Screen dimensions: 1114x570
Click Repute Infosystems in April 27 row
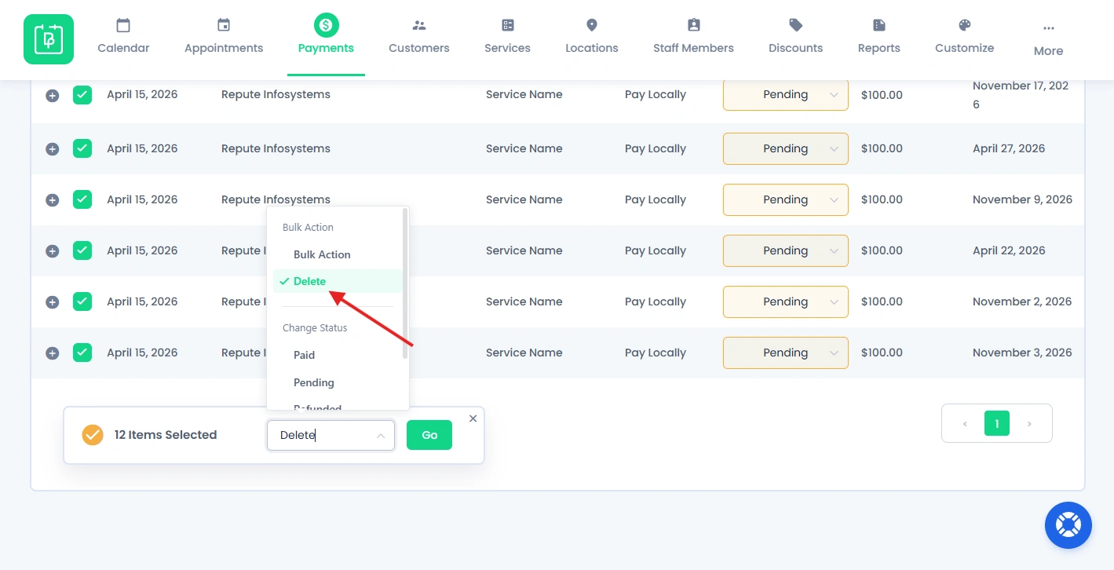(x=276, y=148)
